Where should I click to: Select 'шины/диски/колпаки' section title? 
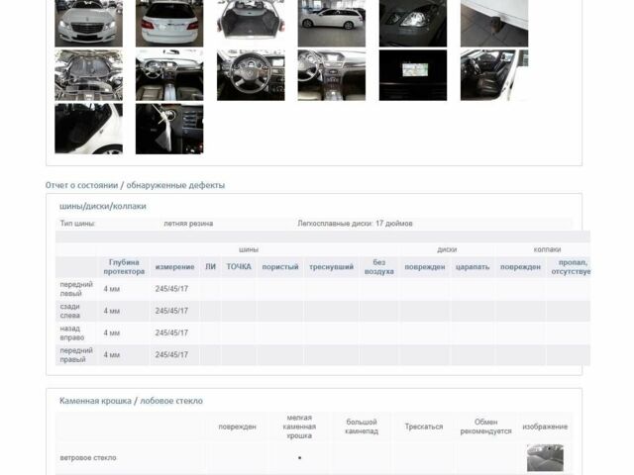pos(103,206)
